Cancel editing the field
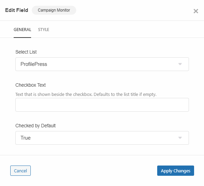 21,171
